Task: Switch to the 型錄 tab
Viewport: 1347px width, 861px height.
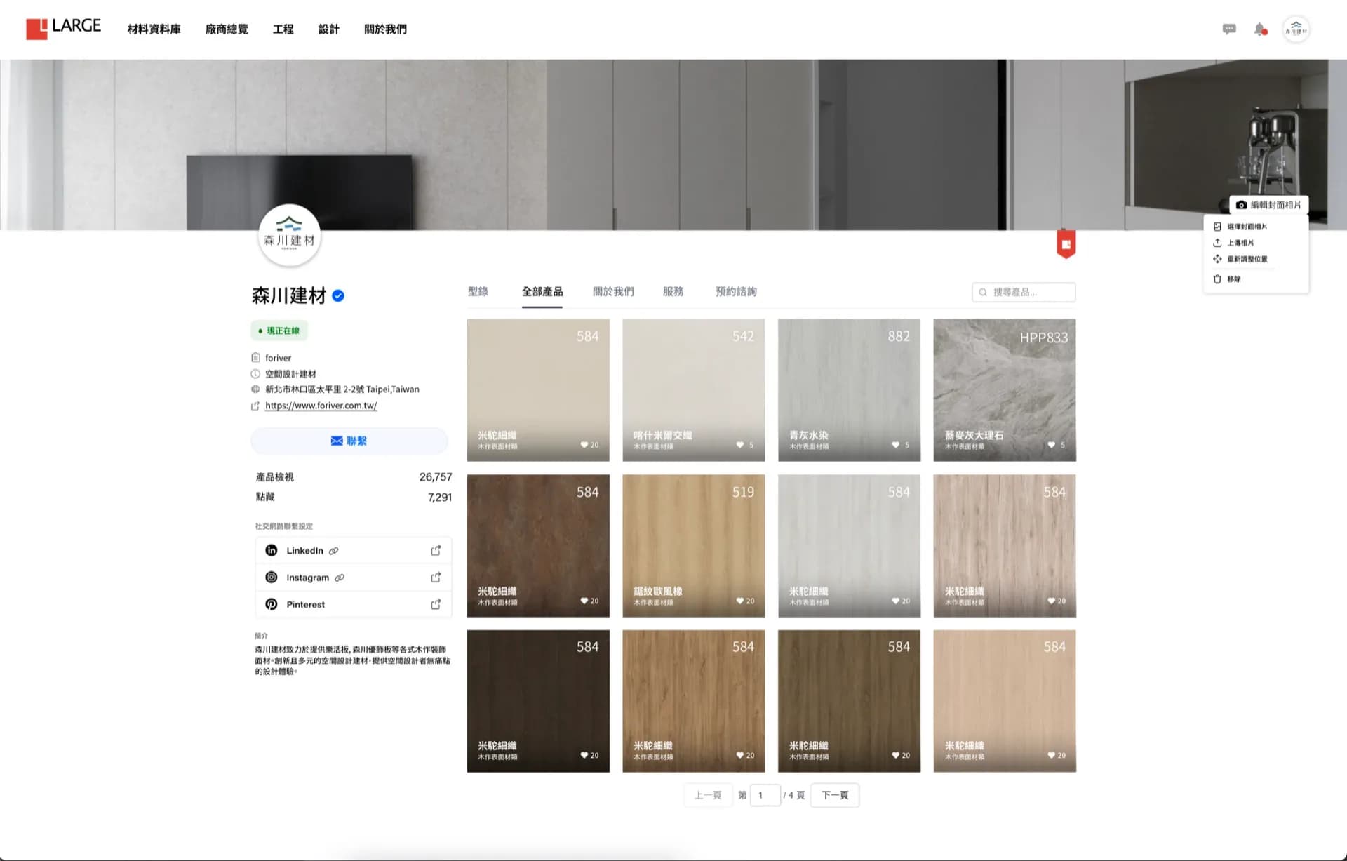Action: (x=478, y=291)
